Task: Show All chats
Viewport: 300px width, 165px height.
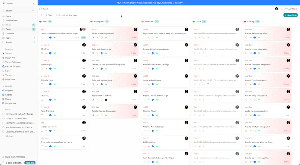Action: 9,136
